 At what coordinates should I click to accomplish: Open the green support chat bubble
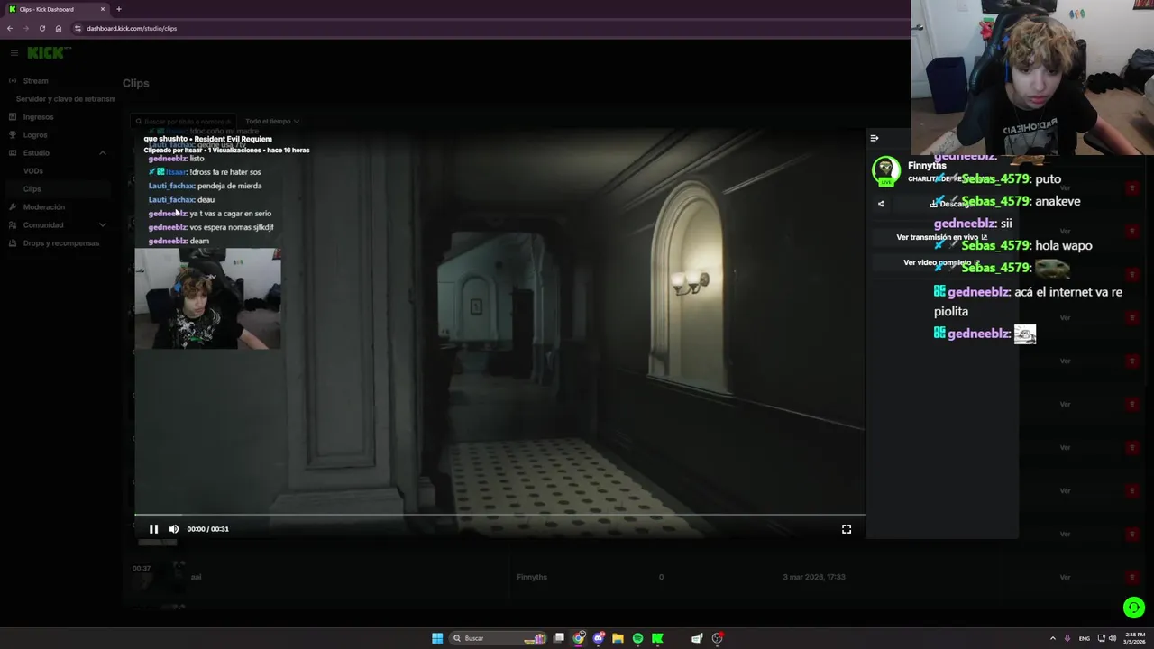[1133, 608]
